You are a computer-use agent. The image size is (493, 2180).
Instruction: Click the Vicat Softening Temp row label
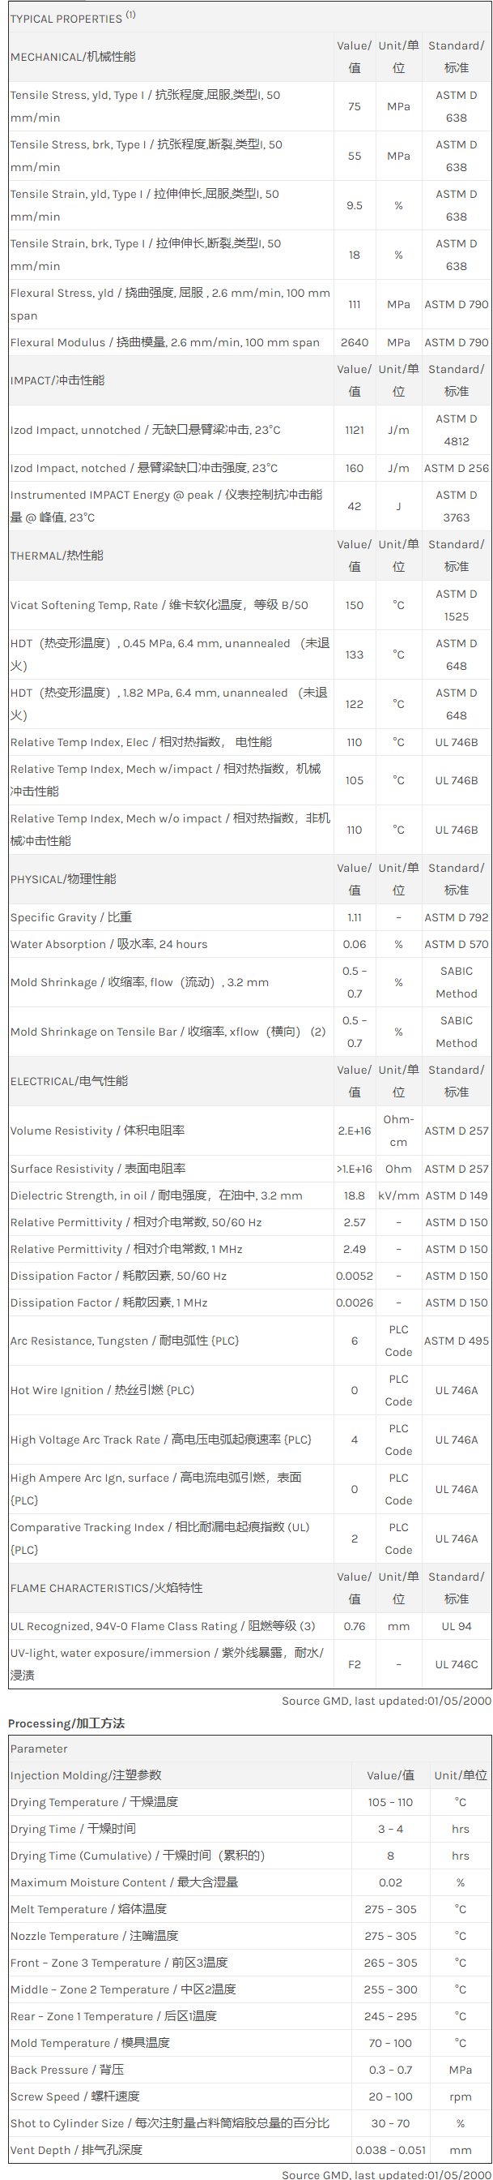[x=159, y=605]
